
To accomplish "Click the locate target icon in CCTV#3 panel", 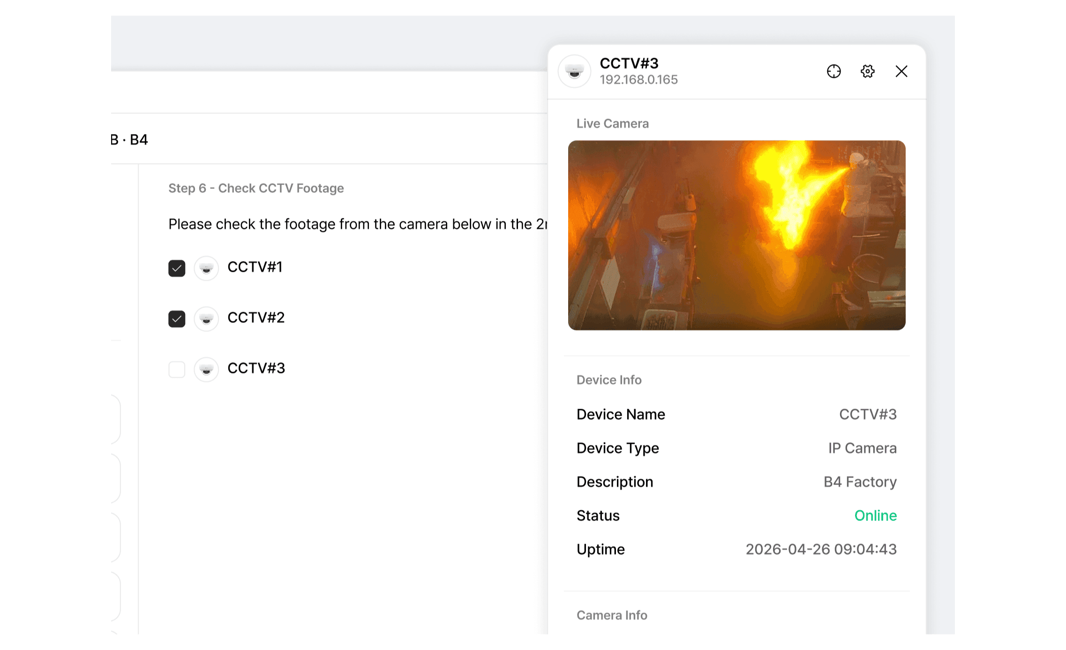I will [833, 71].
